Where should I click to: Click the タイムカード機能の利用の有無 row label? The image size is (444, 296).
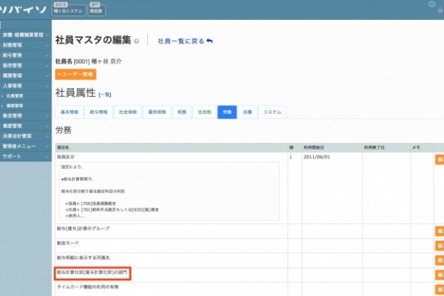pyautogui.click(x=88, y=287)
